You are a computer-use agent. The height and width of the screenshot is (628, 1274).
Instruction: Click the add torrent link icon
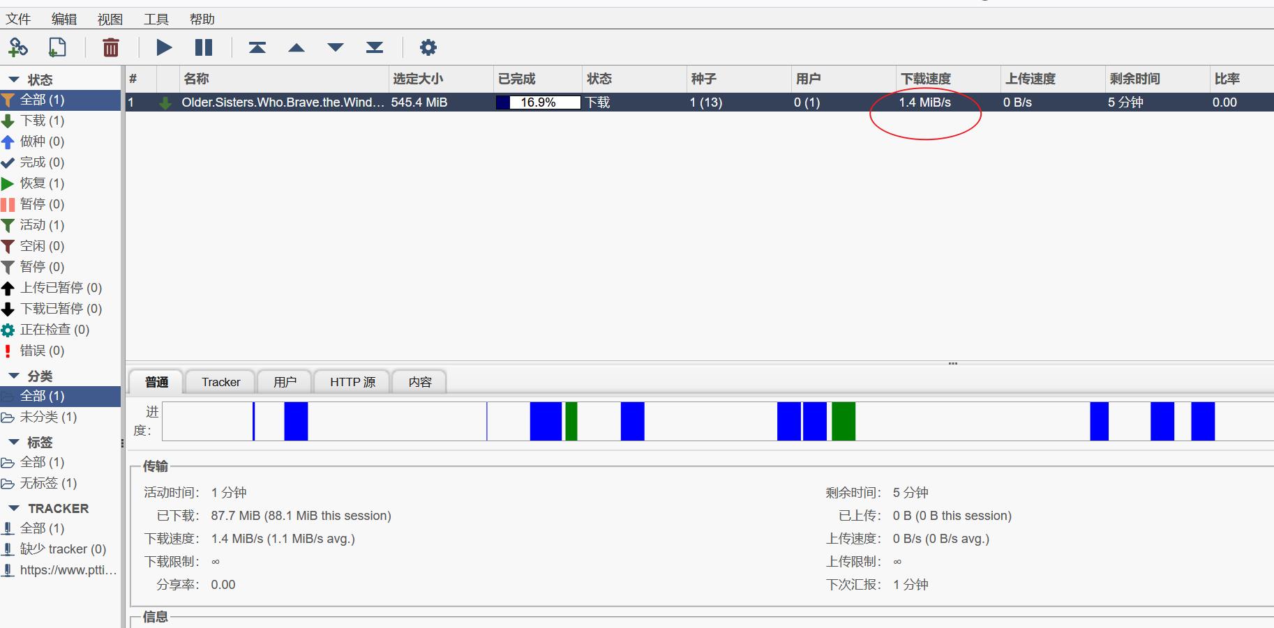click(19, 47)
